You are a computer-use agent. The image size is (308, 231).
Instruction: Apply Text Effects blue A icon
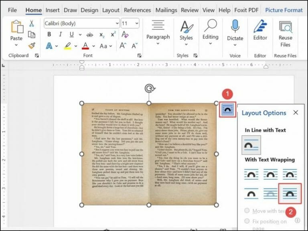tap(49, 46)
